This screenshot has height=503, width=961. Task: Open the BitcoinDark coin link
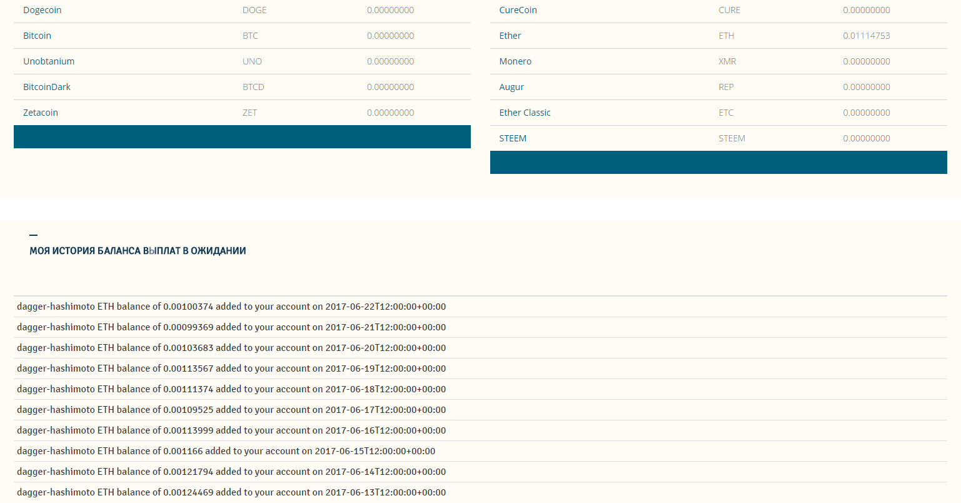[47, 87]
